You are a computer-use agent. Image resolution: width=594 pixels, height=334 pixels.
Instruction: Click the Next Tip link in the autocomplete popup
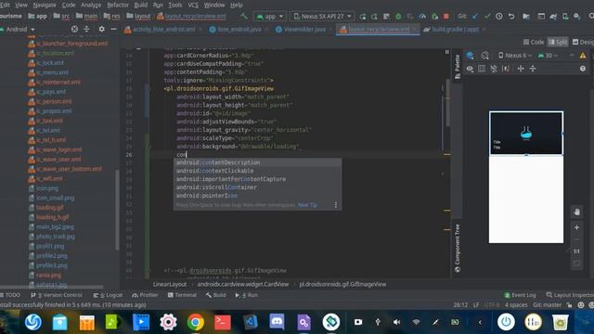[307, 205]
